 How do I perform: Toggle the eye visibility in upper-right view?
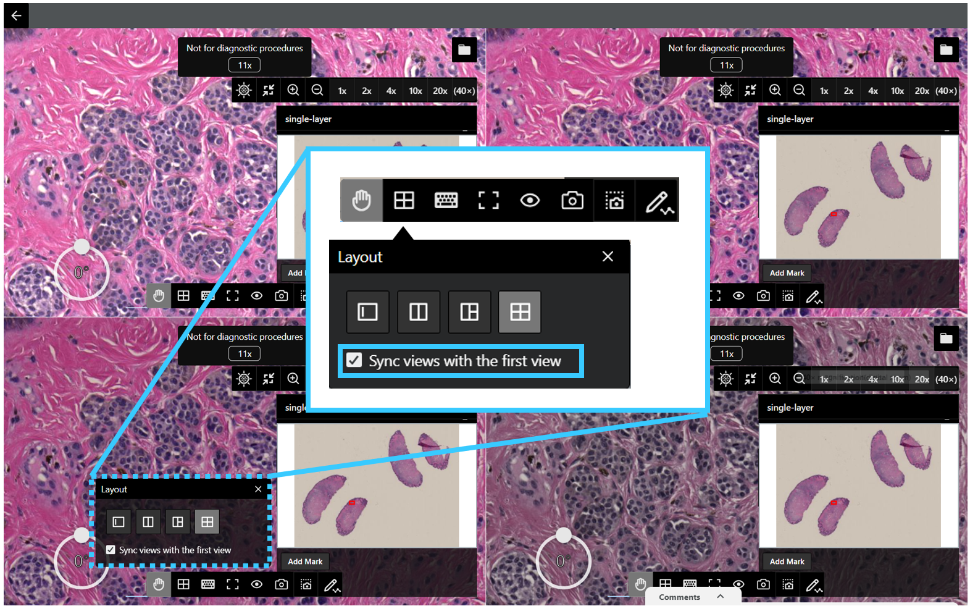point(738,296)
